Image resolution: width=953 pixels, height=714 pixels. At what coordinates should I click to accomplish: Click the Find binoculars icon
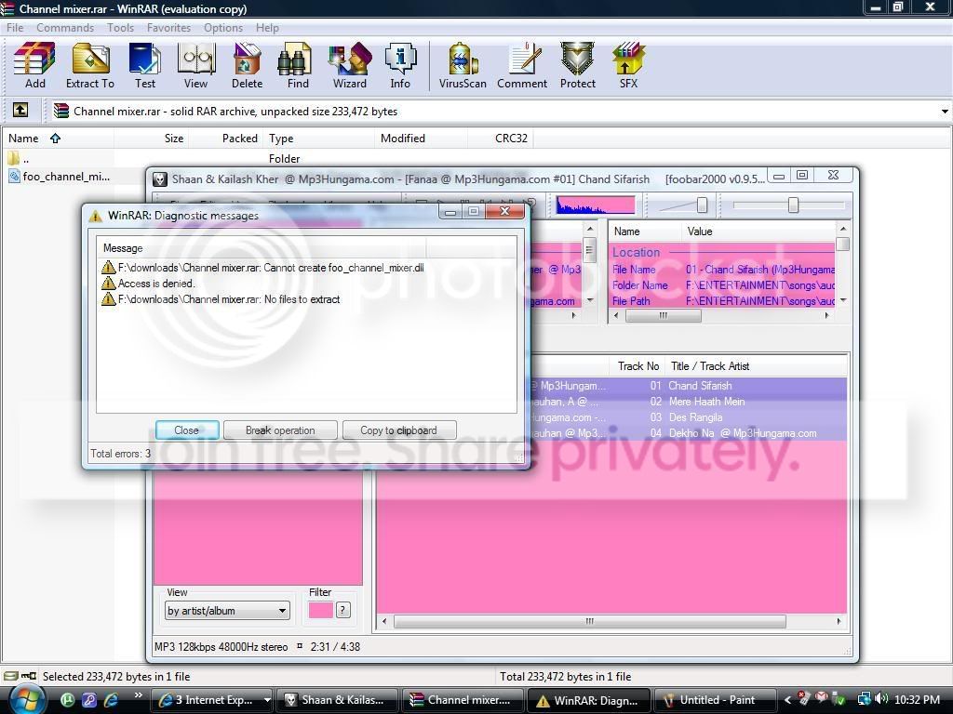[298, 66]
